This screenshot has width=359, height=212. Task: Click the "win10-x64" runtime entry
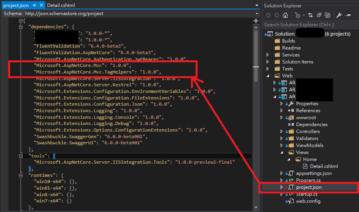point(55,182)
